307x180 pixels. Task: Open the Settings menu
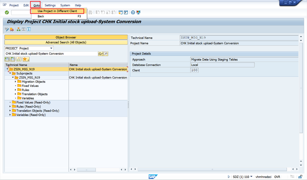50,5
